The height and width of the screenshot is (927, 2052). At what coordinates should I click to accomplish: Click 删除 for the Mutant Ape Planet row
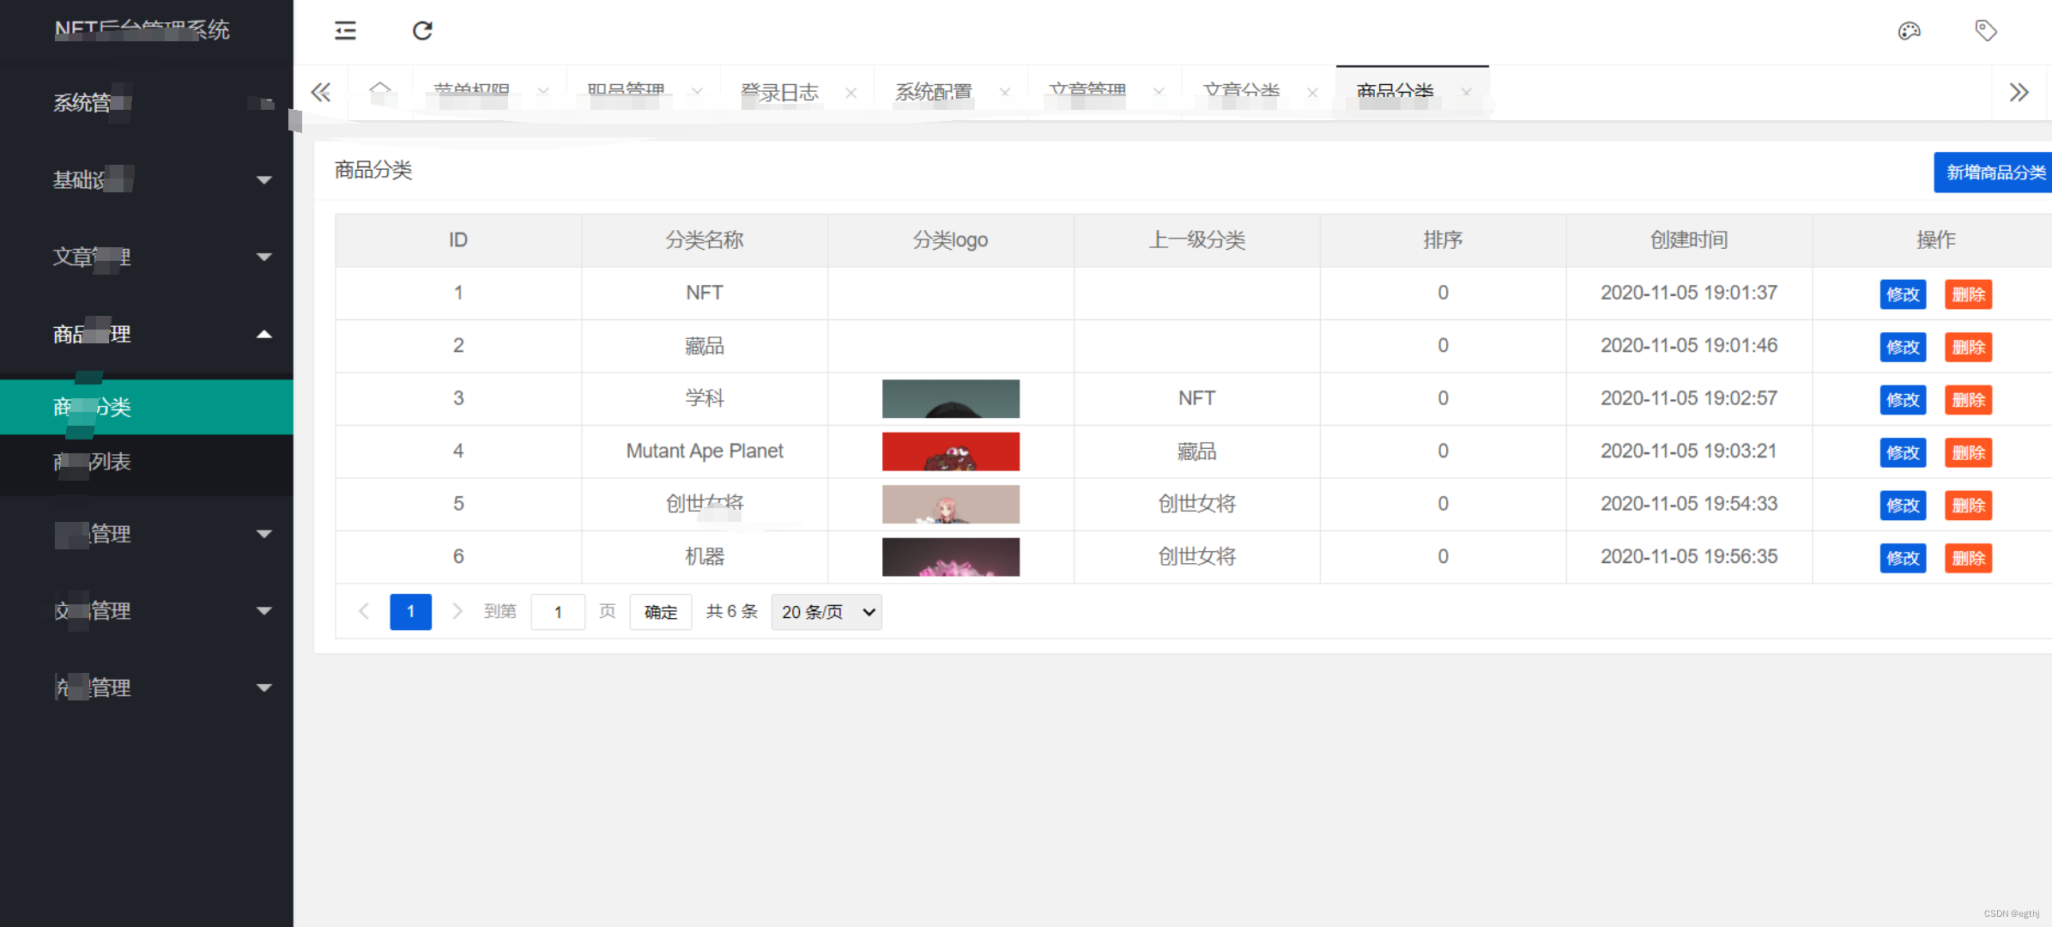[x=1967, y=452]
